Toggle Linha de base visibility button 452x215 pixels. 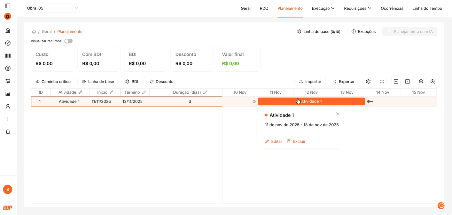pos(98,82)
